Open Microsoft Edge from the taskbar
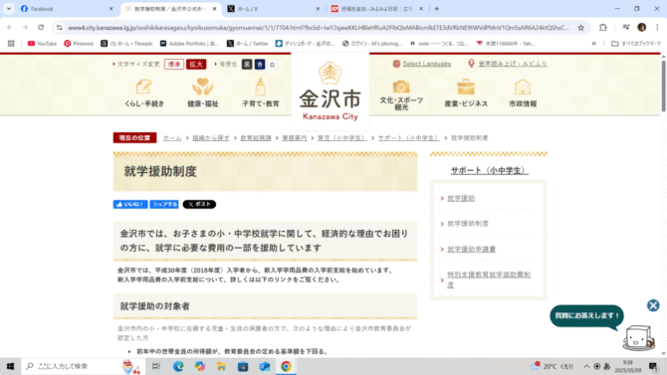Viewport: 667px width, 375px height. point(178,366)
